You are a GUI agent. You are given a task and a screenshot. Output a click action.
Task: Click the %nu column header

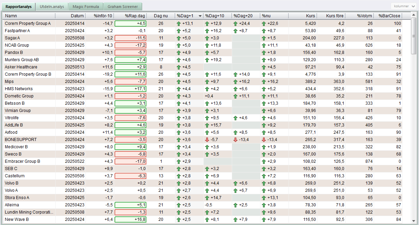(x=274, y=16)
